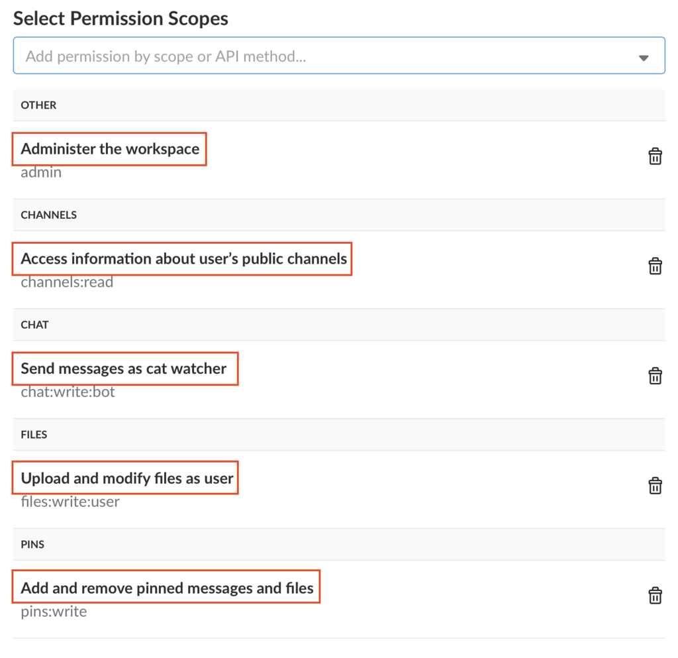The image size is (678, 658).
Task: Delete the files:write:user scope
Action: [x=655, y=486]
